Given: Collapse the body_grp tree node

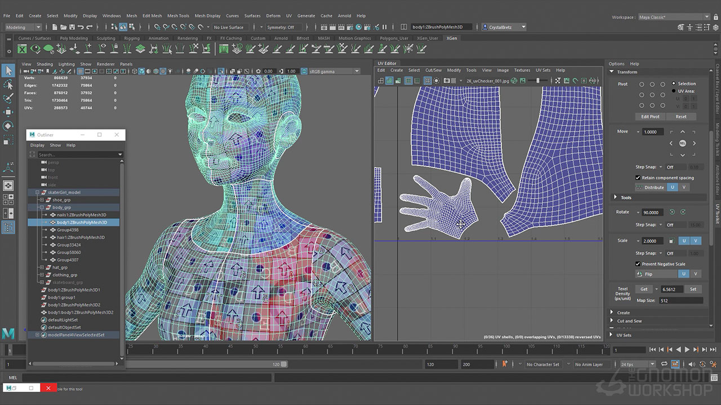Looking at the screenshot, I should coord(42,208).
